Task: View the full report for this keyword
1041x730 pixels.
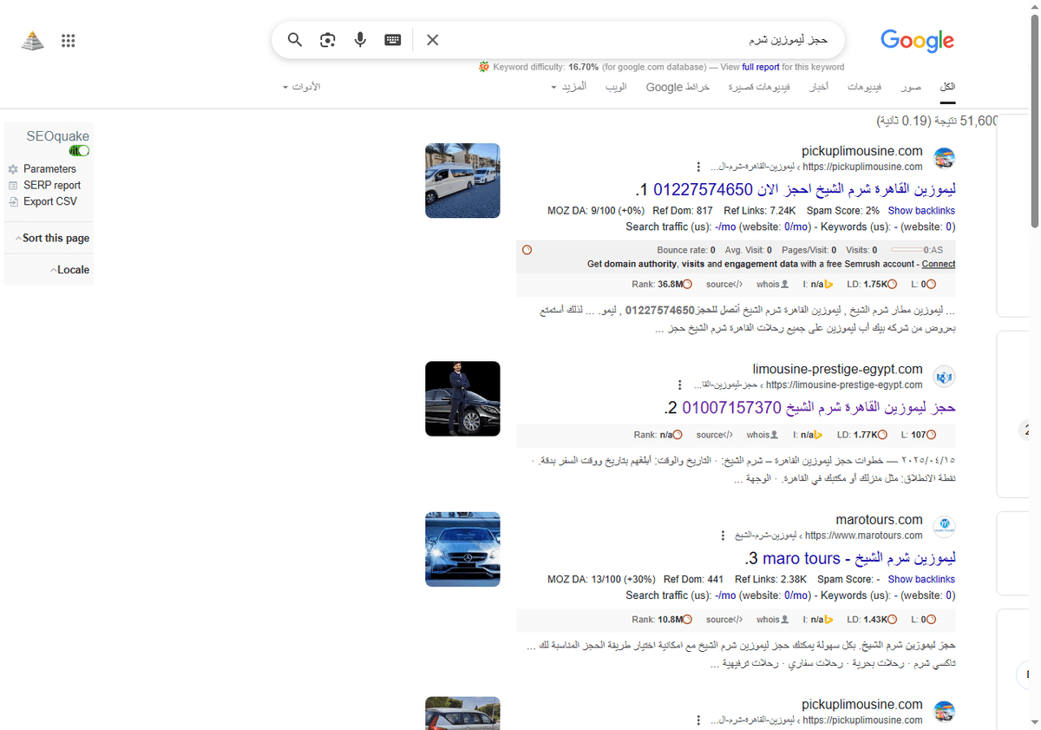Action: 761,67
